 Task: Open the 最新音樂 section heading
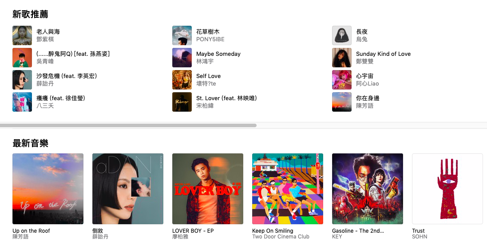[31, 143]
